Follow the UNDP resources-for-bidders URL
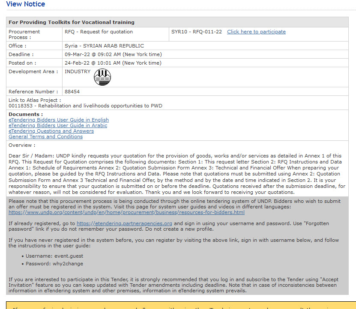 (126, 212)
